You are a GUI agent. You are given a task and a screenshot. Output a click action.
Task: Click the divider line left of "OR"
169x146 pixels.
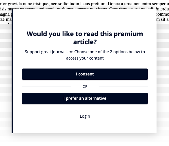click(46, 86)
